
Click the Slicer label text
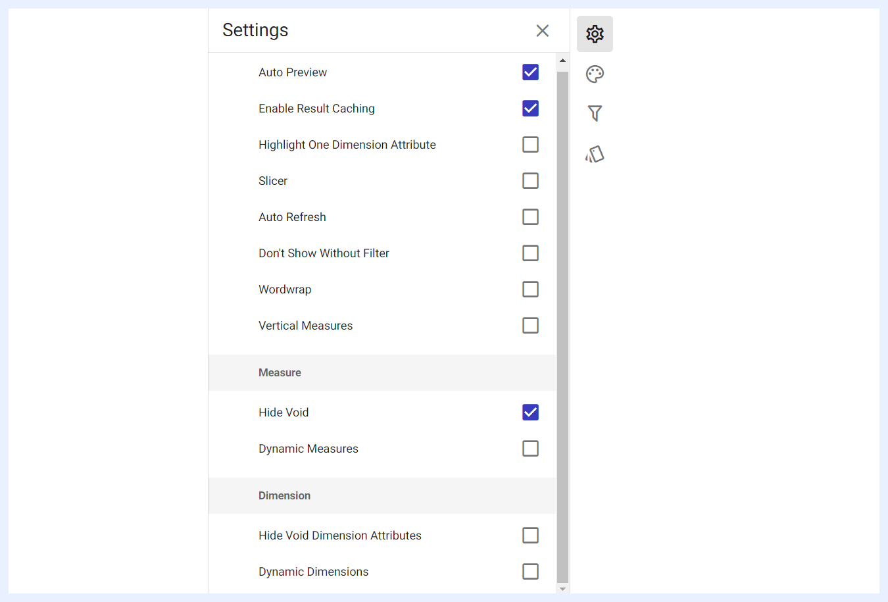point(273,181)
